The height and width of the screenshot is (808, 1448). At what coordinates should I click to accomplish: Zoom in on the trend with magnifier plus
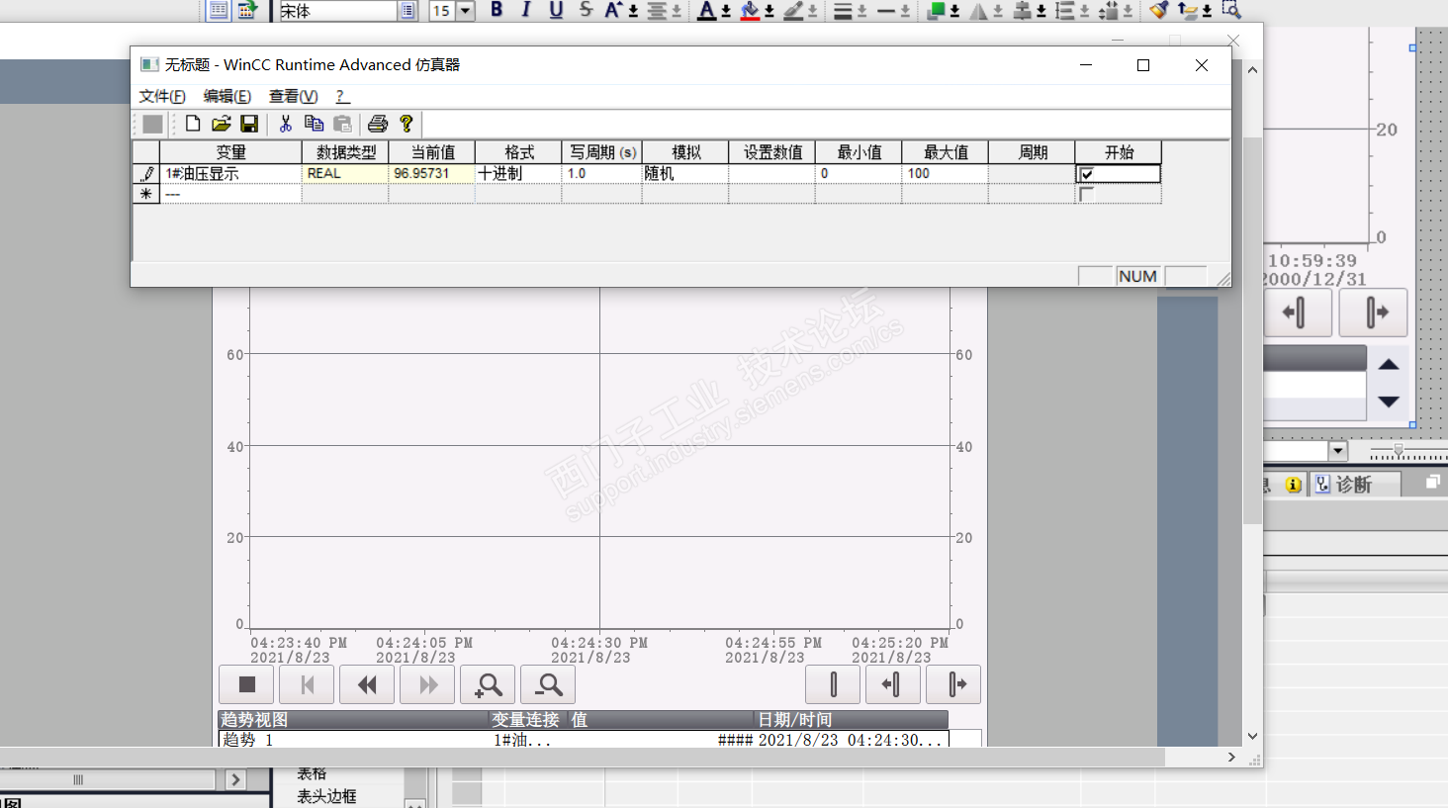point(488,684)
